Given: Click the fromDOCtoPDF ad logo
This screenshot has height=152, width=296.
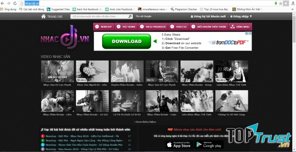Looking at the screenshot, I should point(229,42).
